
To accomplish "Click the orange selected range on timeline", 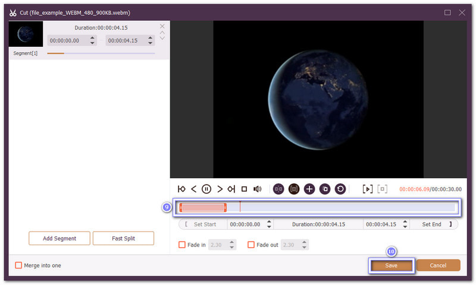I will tap(203, 207).
